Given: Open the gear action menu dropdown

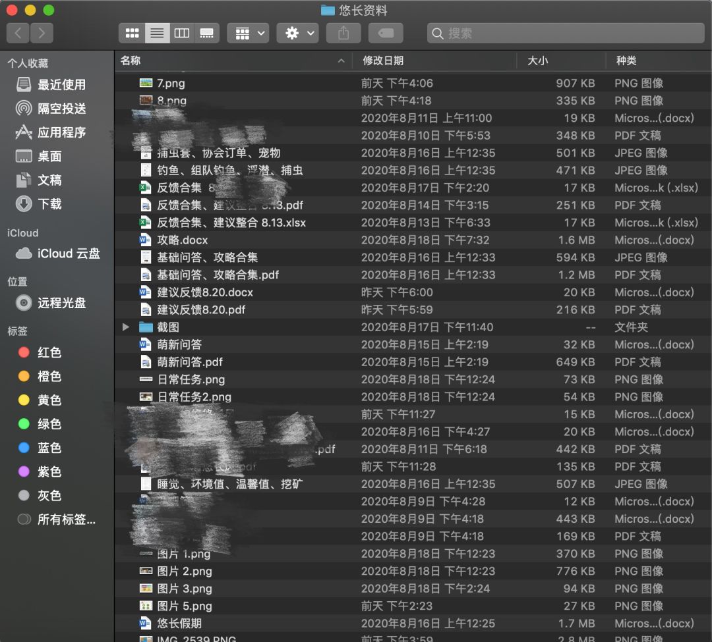Looking at the screenshot, I should pos(297,33).
